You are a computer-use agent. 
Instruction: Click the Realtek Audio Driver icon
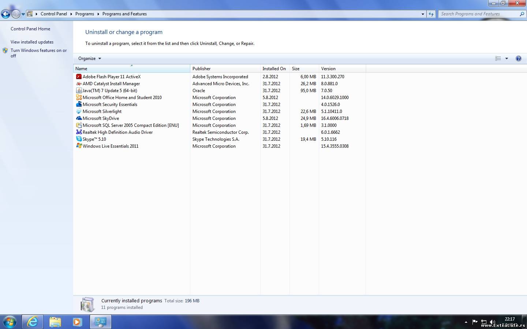pos(79,132)
